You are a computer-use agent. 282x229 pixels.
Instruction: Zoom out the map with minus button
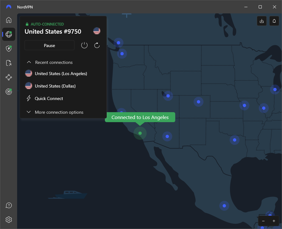click(x=263, y=221)
